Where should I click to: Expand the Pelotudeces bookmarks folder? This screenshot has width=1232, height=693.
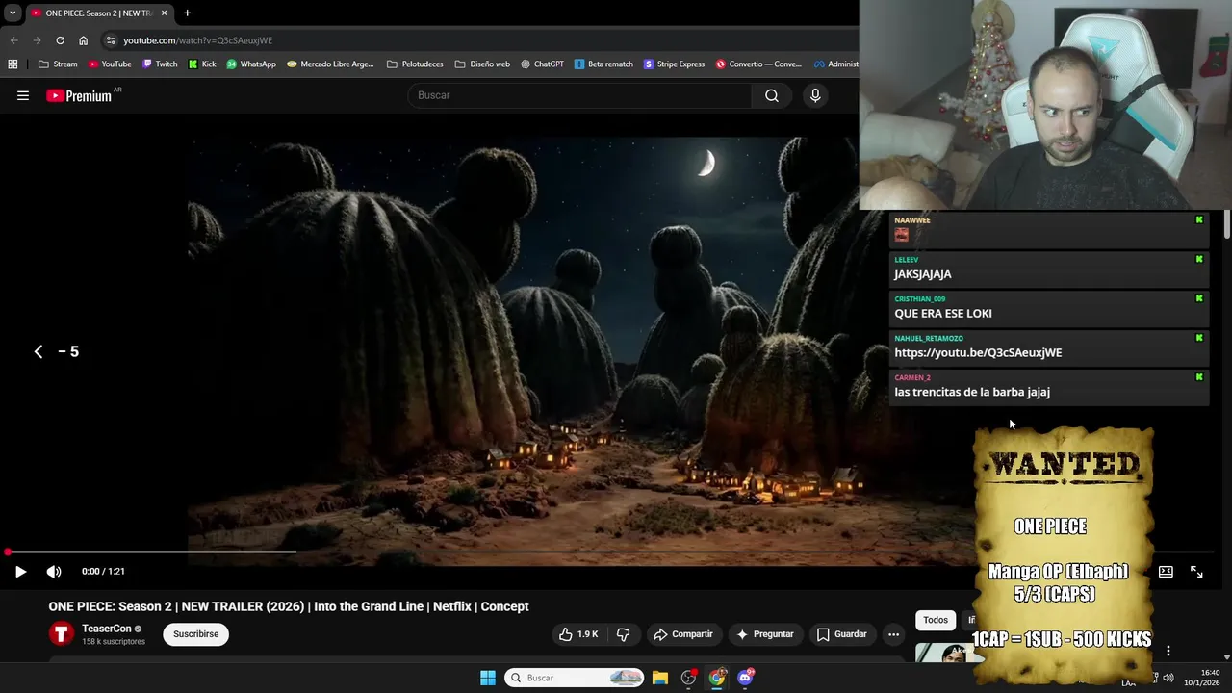click(x=415, y=64)
